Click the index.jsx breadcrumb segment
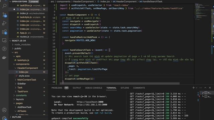214x120 pixels. (105, 1)
